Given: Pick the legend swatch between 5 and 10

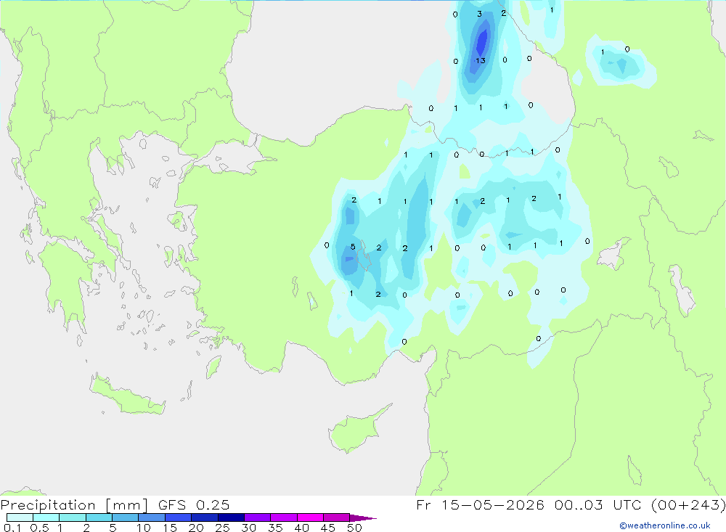Looking at the screenshot, I should pos(126,517).
